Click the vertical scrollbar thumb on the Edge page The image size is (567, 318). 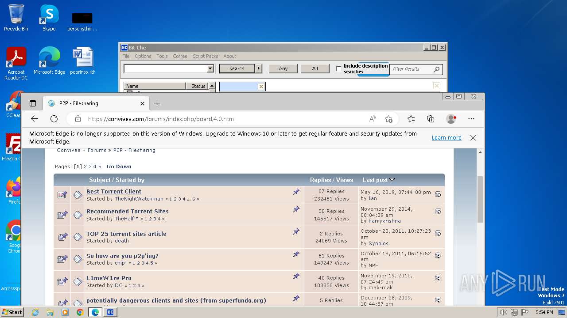click(480, 199)
